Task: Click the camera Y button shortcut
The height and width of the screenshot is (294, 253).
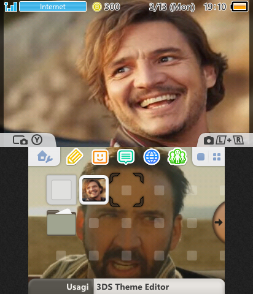Action: click(x=28, y=140)
